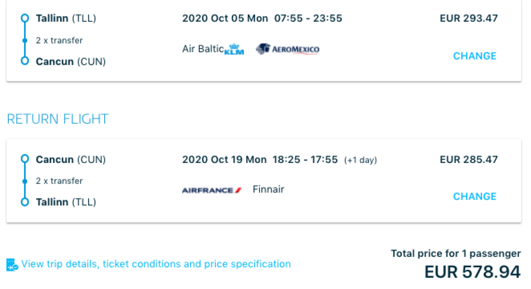The image size is (531, 289).
Task: Click the Air France logo
Action: click(212, 190)
